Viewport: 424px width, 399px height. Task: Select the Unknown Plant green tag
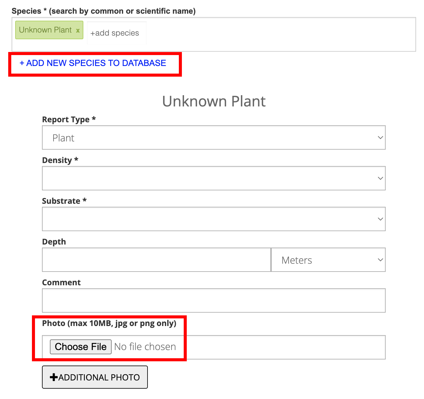tap(45, 30)
